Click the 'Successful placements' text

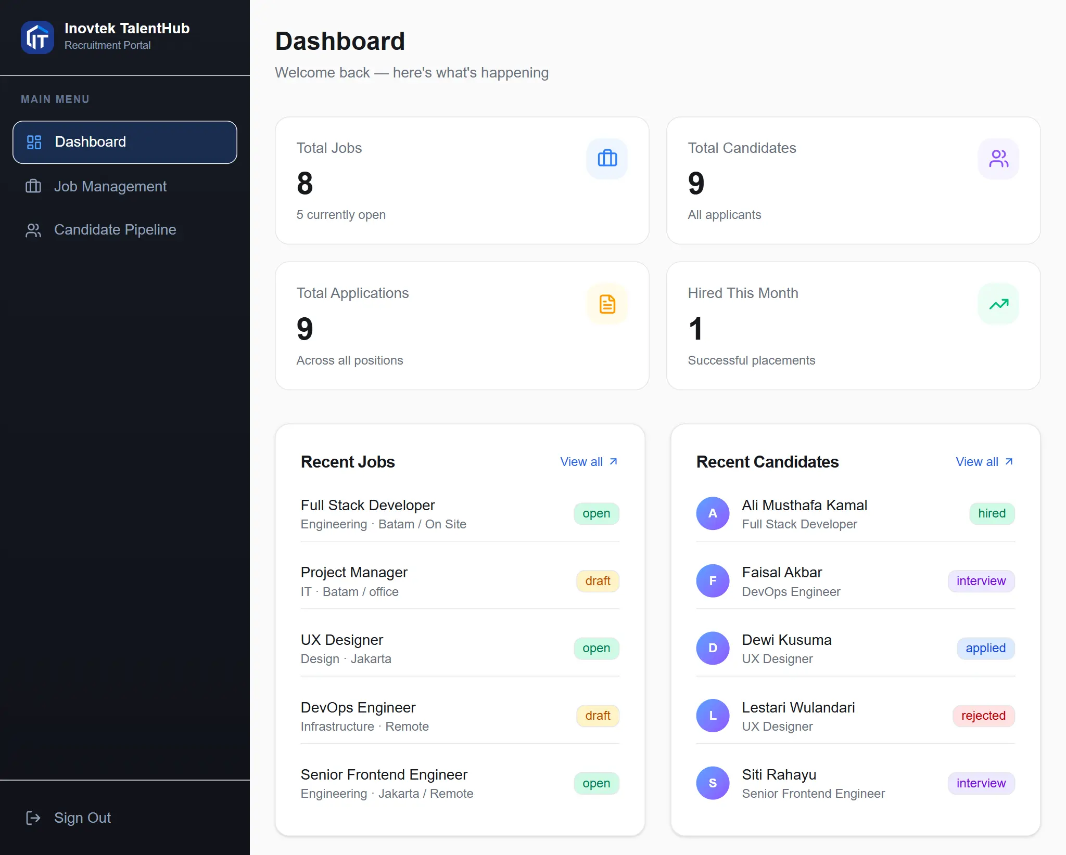click(751, 360)
